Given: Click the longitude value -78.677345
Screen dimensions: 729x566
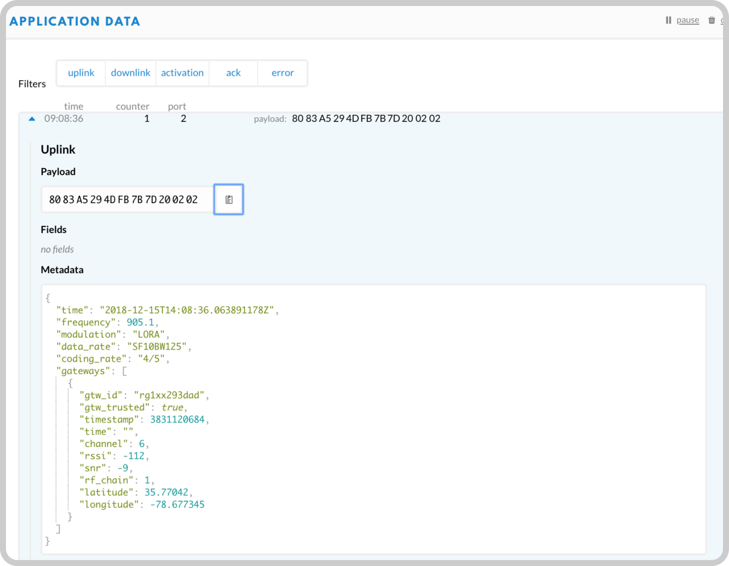Looking at the screenshot, I should 177,504.
